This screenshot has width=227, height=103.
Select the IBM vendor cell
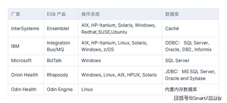[x=26, y=46]
